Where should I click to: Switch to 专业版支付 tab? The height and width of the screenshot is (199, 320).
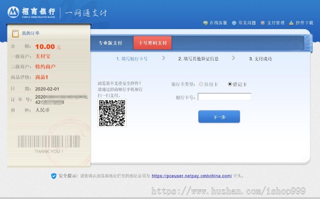coord(111,43)
